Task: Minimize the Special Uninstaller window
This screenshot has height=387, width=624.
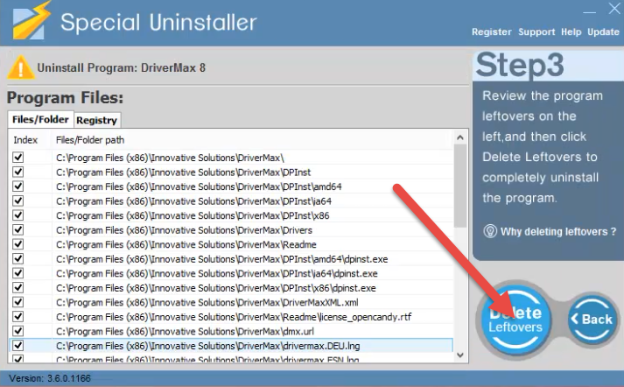Action: pyautogui.click(x=589, y=11)
